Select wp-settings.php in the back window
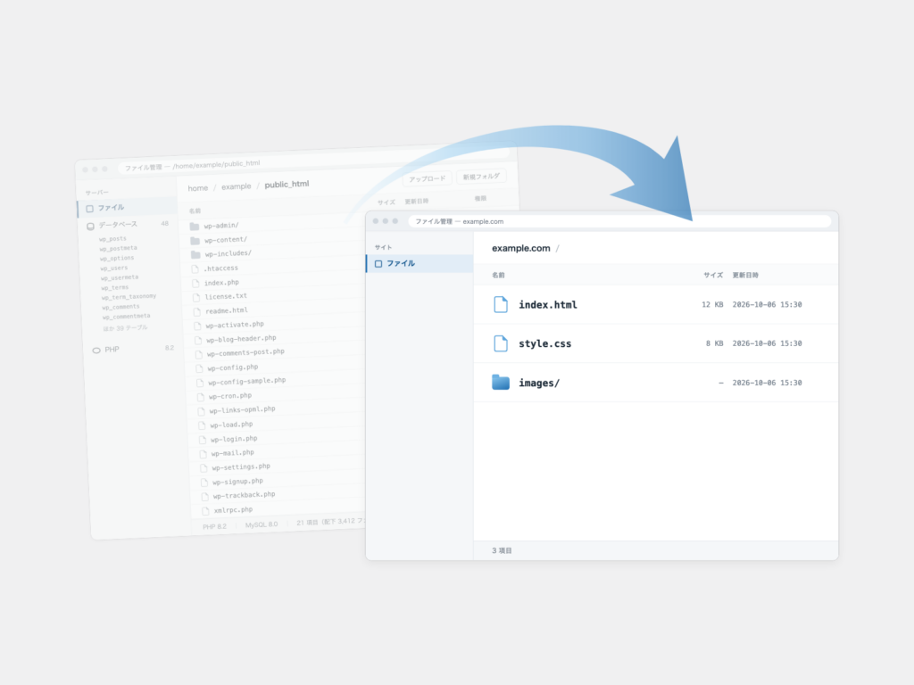The height and width of the screenshot is (685, 914). [241, 467]
